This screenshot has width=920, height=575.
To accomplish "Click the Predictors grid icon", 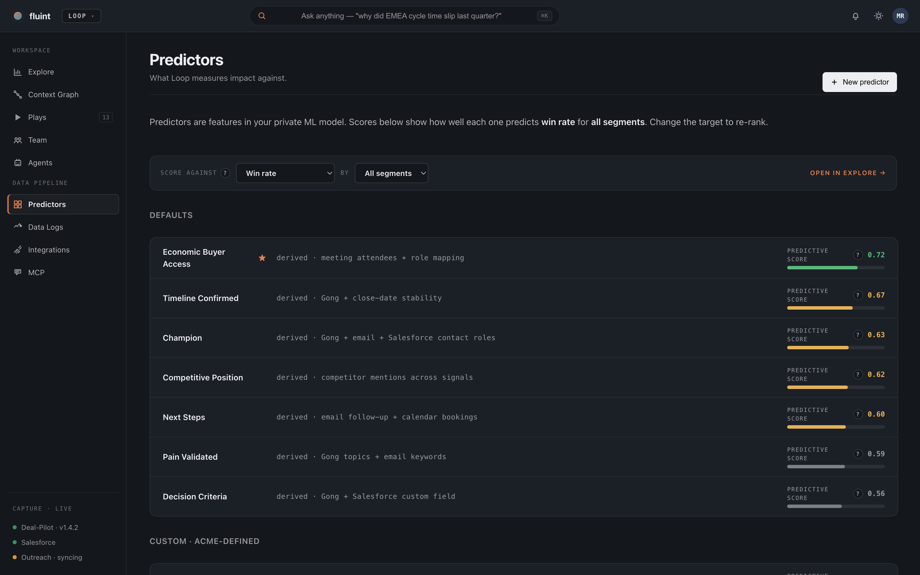I will pyautogui.click(x=18, y=204).
